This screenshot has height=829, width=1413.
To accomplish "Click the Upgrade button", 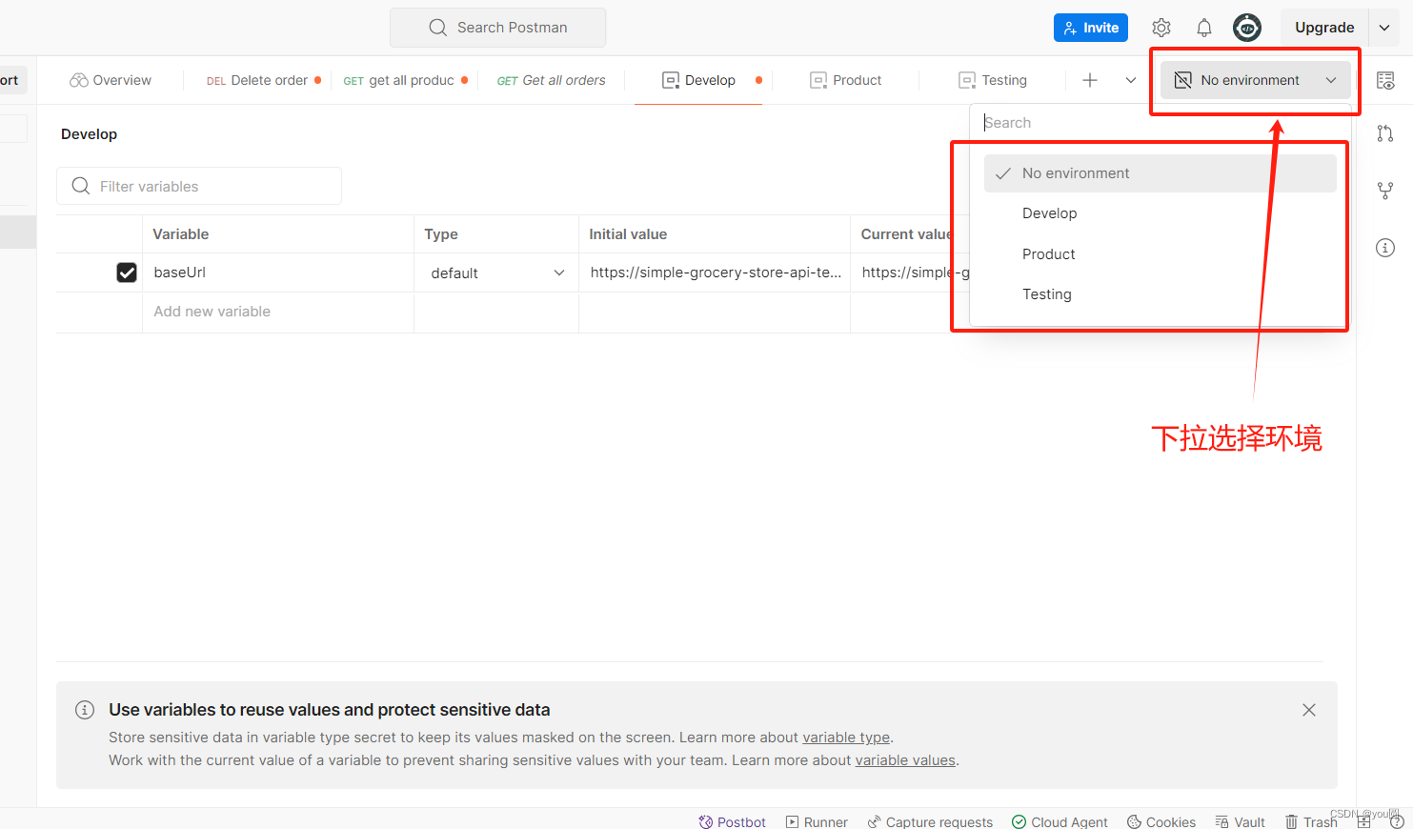I will (1324, 28).
